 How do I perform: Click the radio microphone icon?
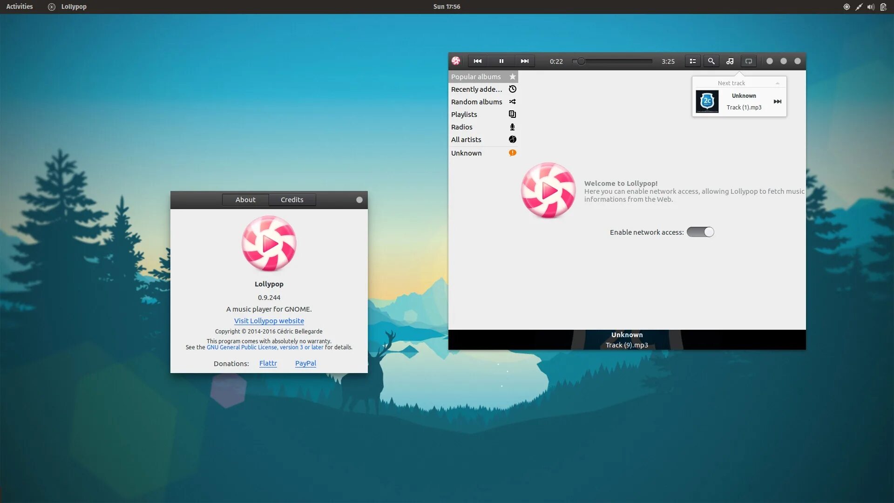pos(512,127)
